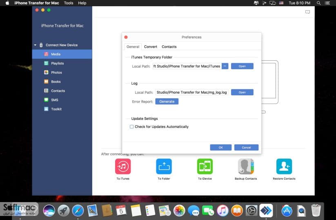
Task: Browse for iTunes temporary folder path
Action: point(225,66)
